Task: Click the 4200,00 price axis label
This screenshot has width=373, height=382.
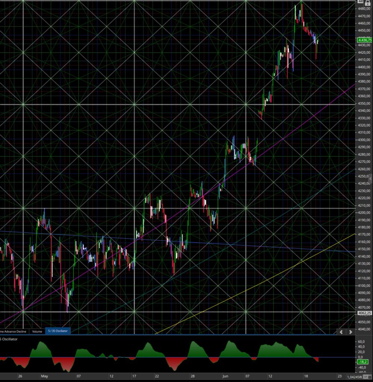Action: click(x=364, y=213)
